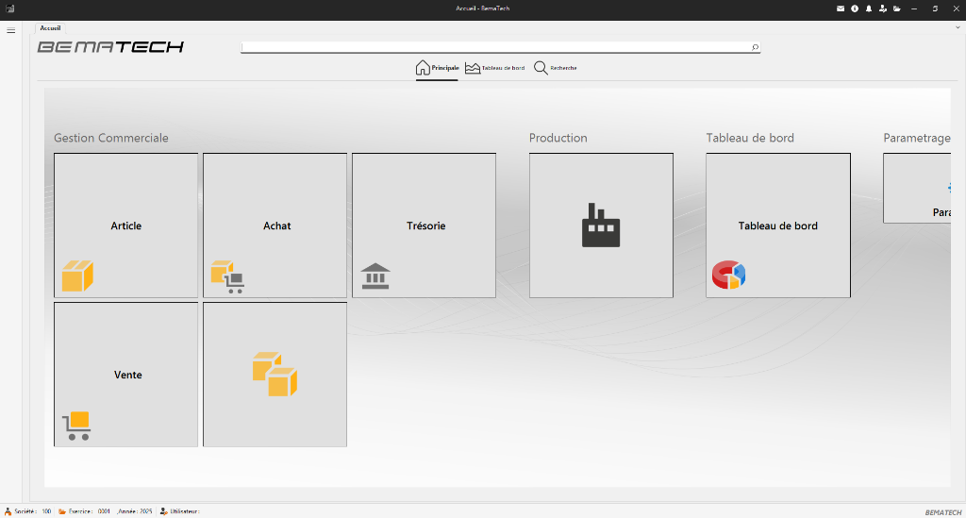This screenshot has width=966, height=518.
Task: Open the info icon in title bar
Action: [855, 8]
